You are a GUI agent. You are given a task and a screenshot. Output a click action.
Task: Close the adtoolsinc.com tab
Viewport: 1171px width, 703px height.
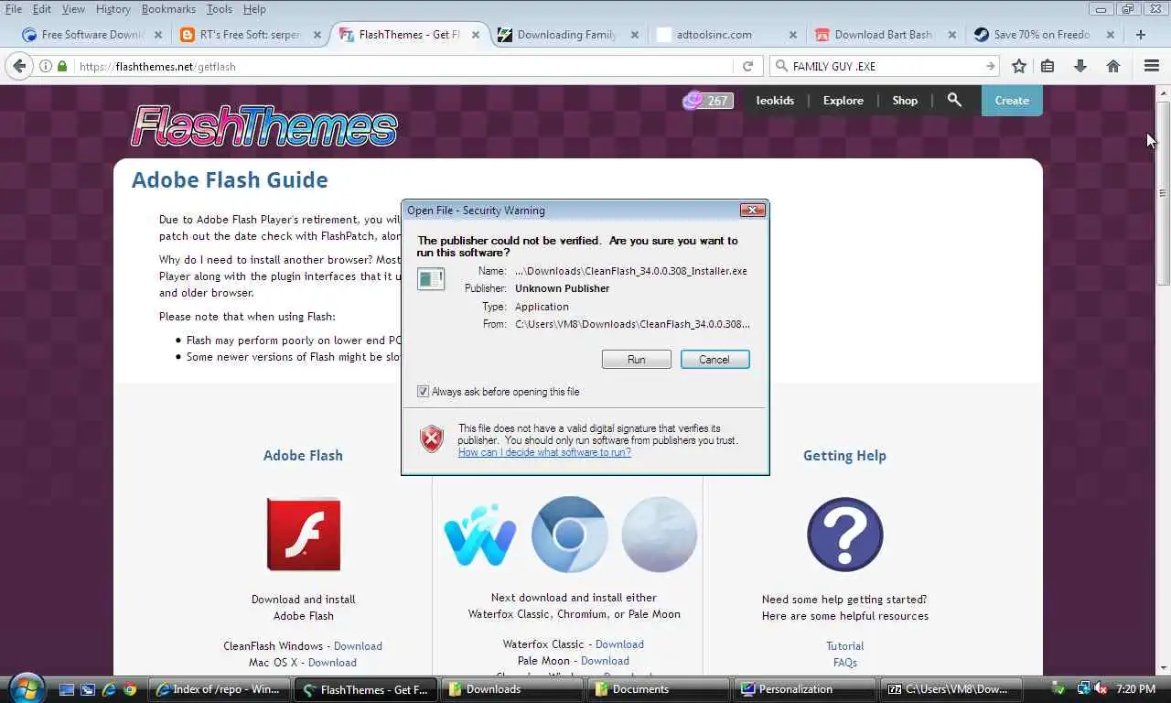(794, 35)
